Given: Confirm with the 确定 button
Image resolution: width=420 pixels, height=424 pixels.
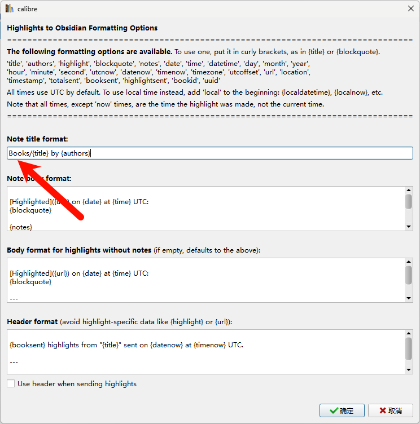Looking at the screenshot, I should pos(342,410).
